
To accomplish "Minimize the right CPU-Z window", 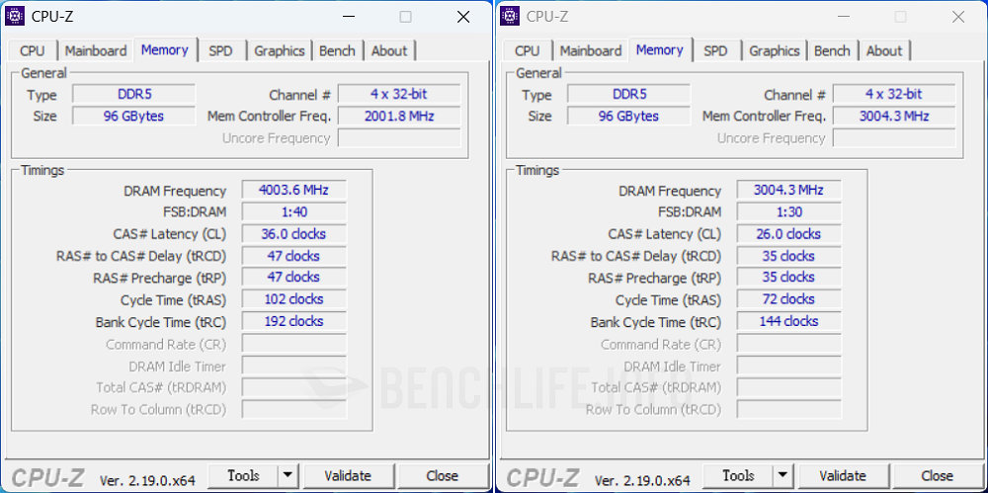I will [843, 17].
